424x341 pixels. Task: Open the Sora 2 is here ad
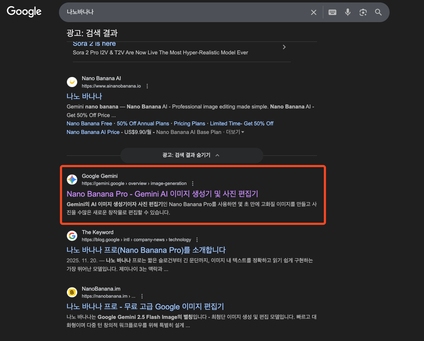(x=94, y=44)
